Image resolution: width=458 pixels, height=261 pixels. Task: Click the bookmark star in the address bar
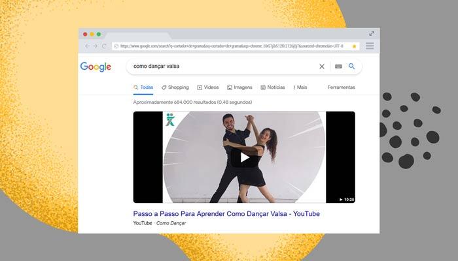(355, 46)
